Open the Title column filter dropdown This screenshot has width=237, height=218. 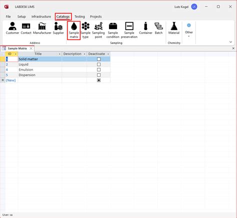[59, 54]
